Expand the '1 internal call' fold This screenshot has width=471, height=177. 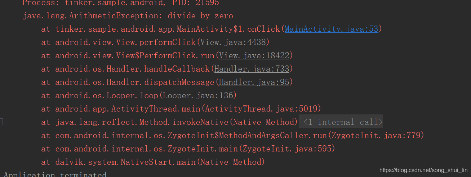[x=341, y=122]
